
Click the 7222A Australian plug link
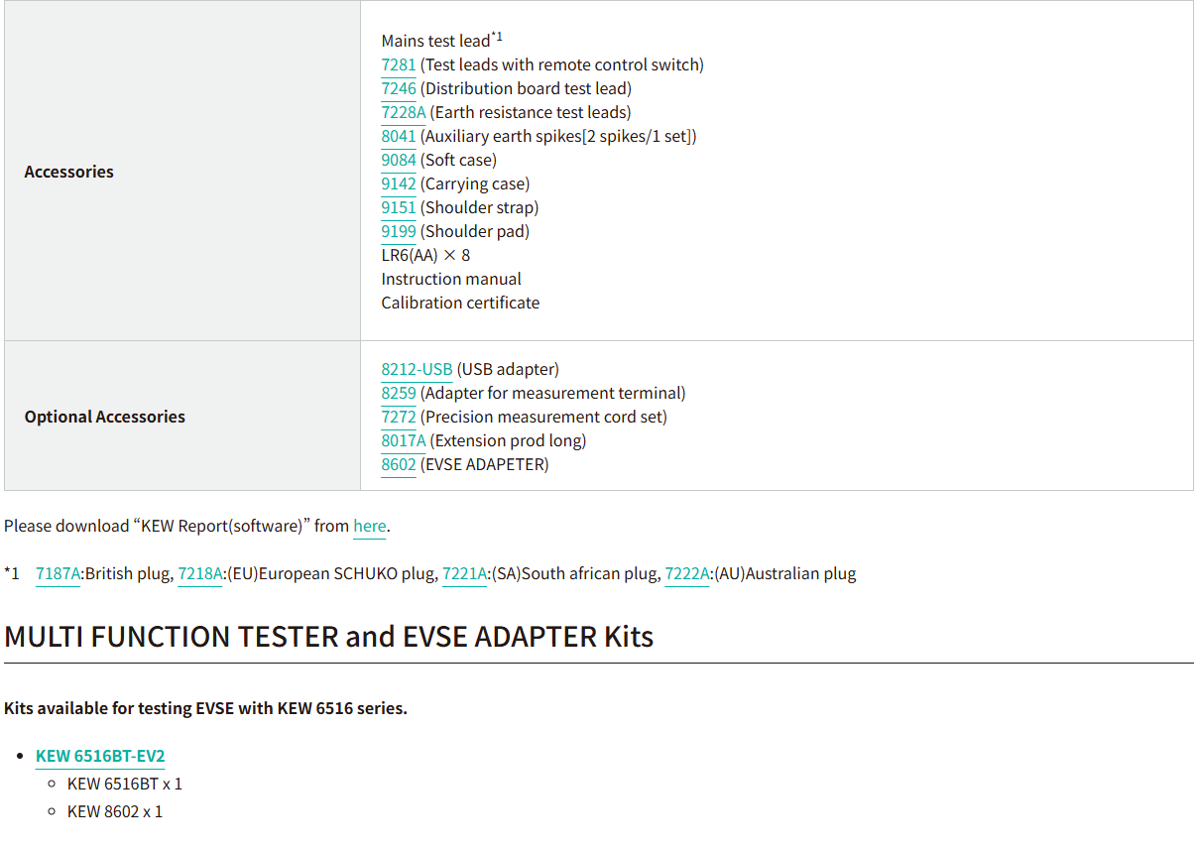point(687,574)
